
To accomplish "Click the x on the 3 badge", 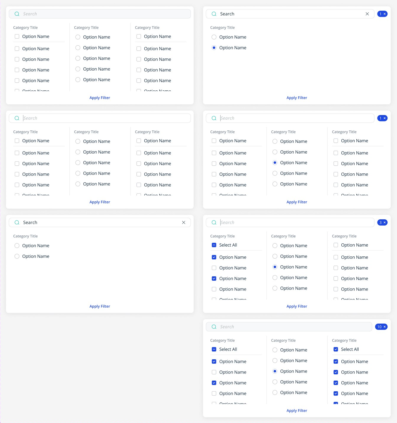I will pos(385,222).
